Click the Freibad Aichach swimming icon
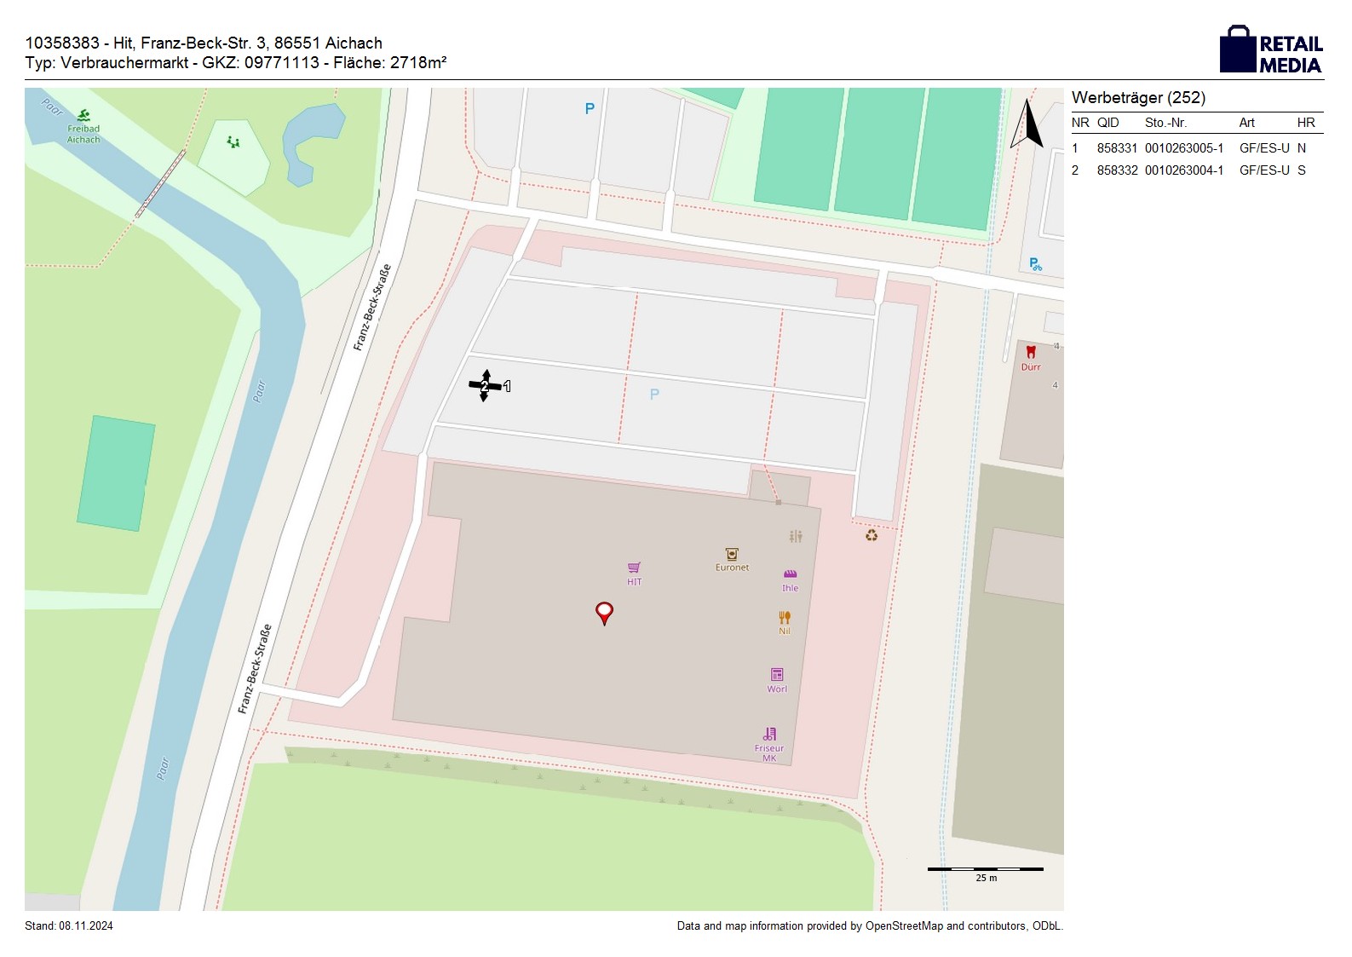Image resolution: width=1352 pixels, height=957 pixels. [83, 115]
